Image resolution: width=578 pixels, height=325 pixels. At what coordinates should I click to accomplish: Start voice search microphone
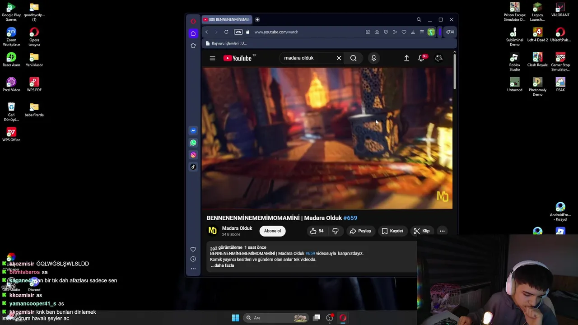[373, 58]
